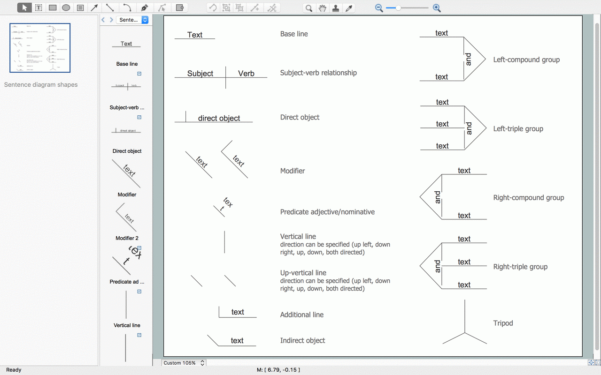Click the stamp tool
Viewport: 601px width, 375px height.
[335, 7]
